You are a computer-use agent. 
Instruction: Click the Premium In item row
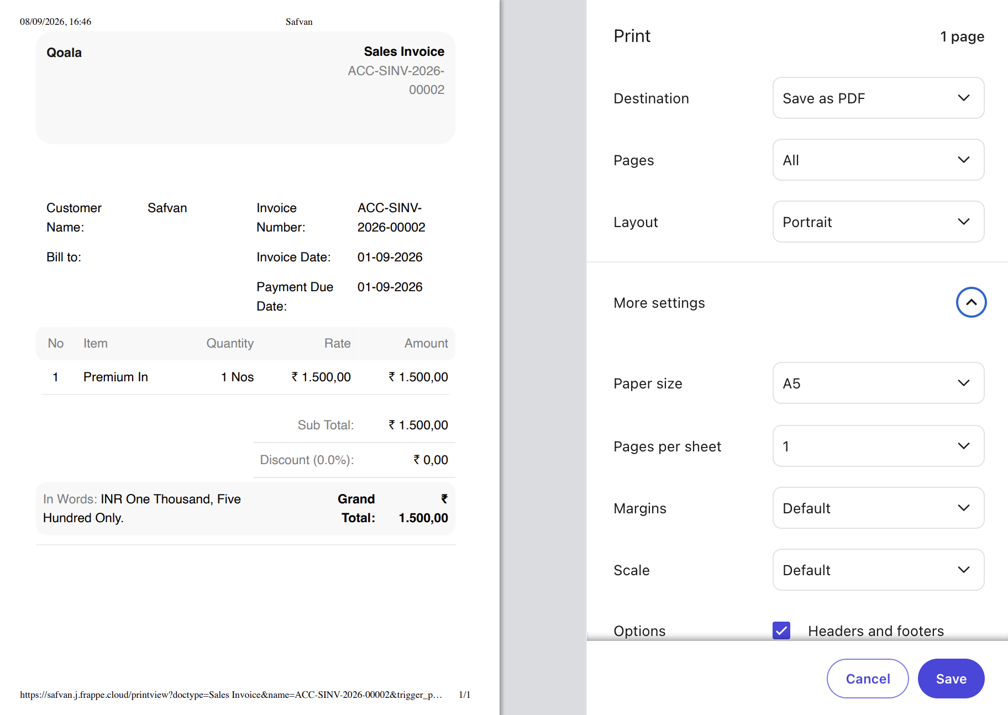(245, 377)
